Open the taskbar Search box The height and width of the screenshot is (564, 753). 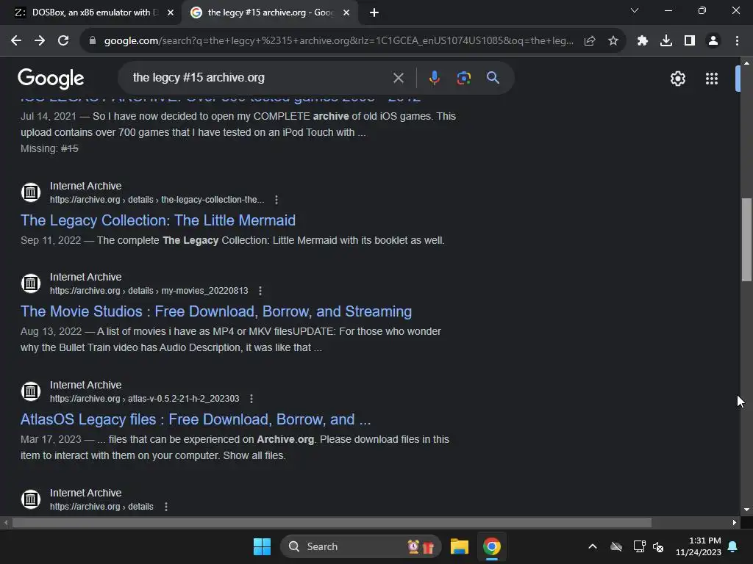(360, 546)
